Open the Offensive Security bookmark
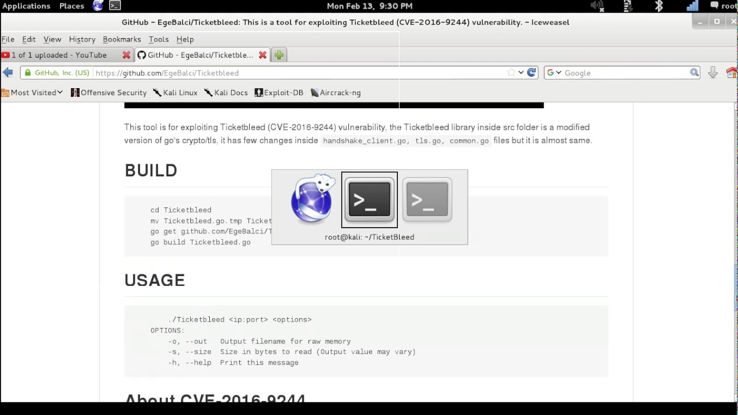 pos(109,92)
